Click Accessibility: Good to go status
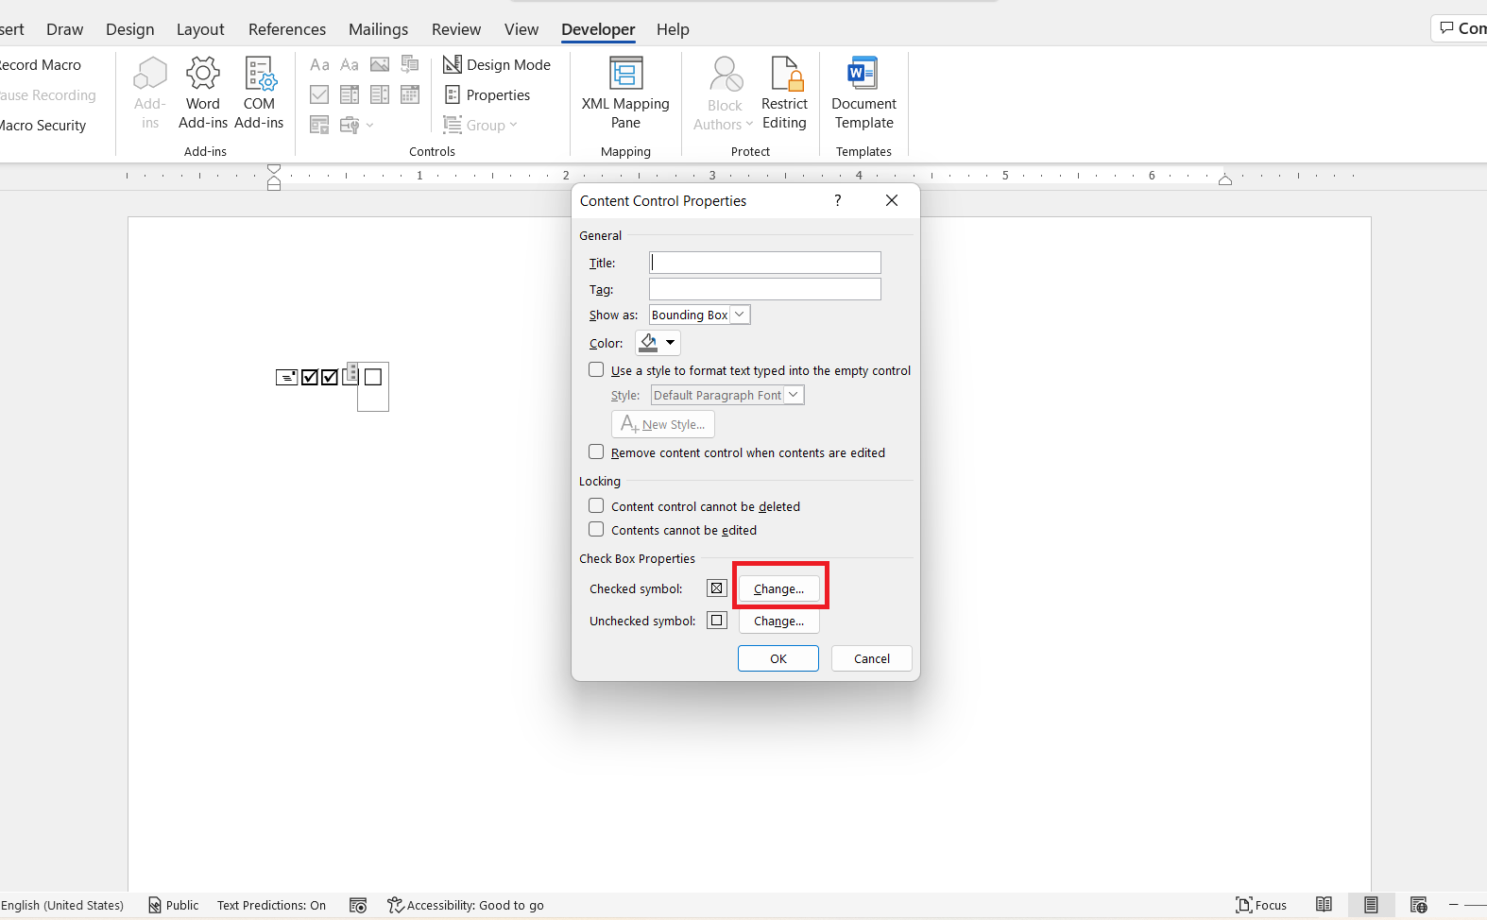Viewport: 1487px width, 920px height. coord(466,905)
